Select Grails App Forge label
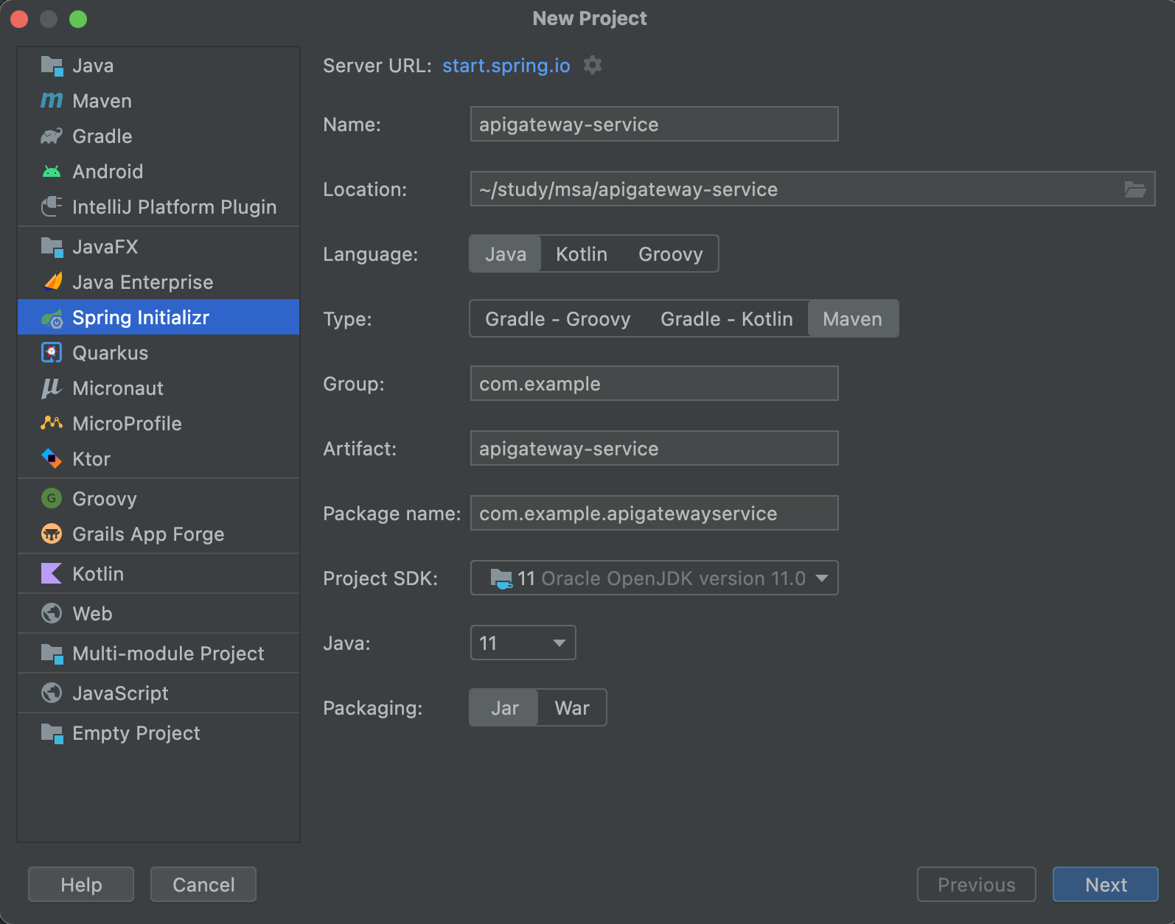Image resolution: width=1175 pixels, height=924 pixels. [x=148, y=534]
